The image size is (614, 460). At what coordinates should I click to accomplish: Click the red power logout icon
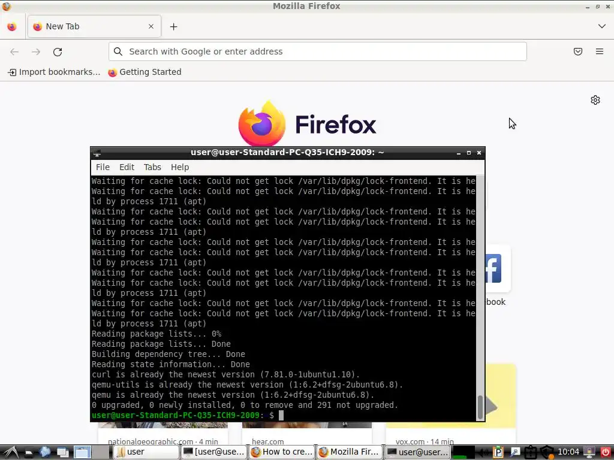[x=606, y=453]
